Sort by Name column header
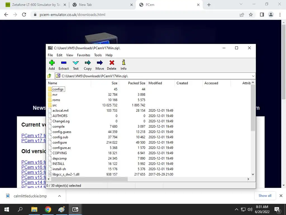 pyautogui.click(x=69, y=83)
